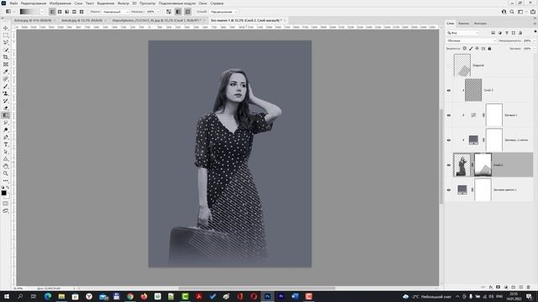Click the horizontal canvas scrollbar
The image size is (538, 302).
[x=256, y=289]
